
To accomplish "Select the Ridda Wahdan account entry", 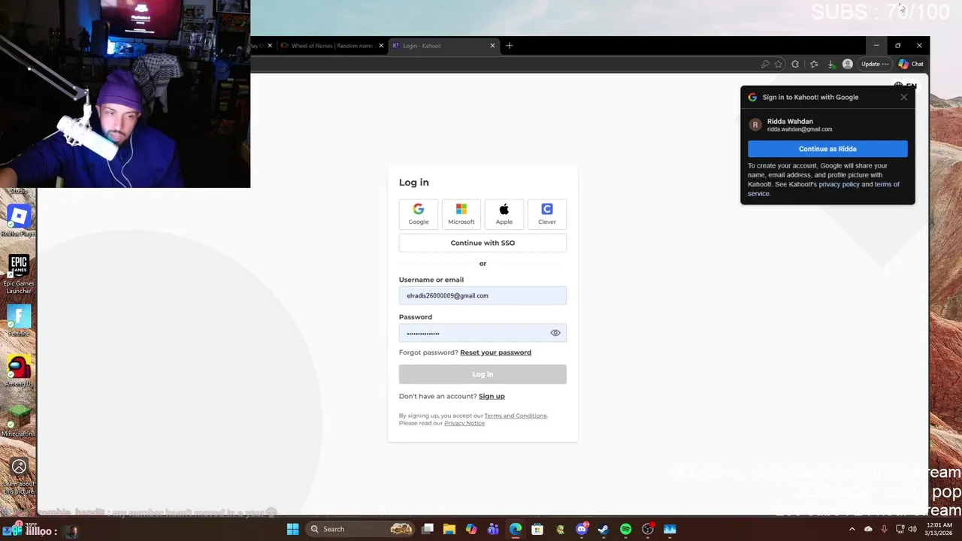I will tap(827, 125).
